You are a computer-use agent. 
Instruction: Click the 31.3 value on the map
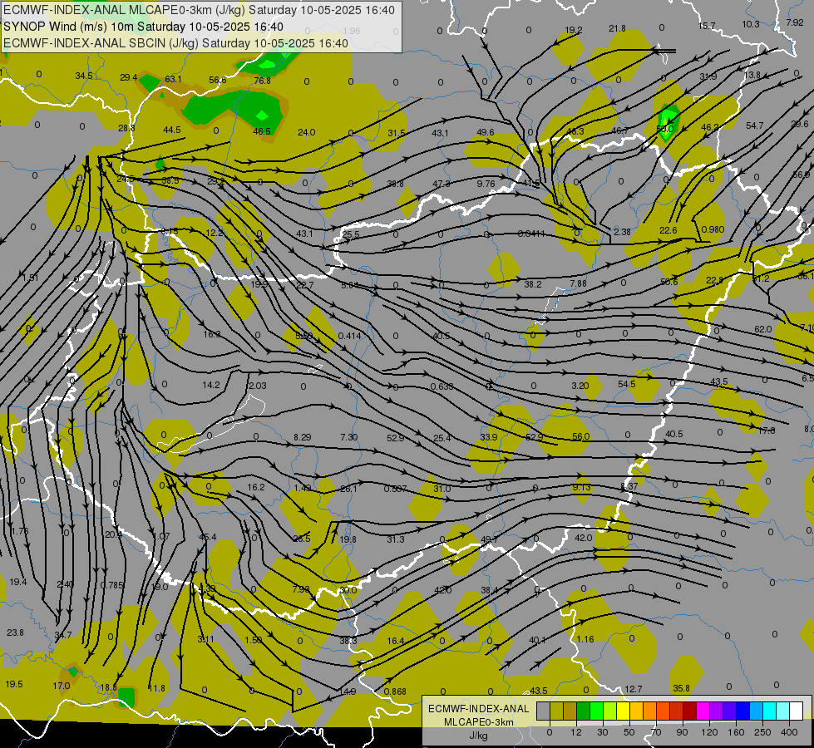[396, 539]
